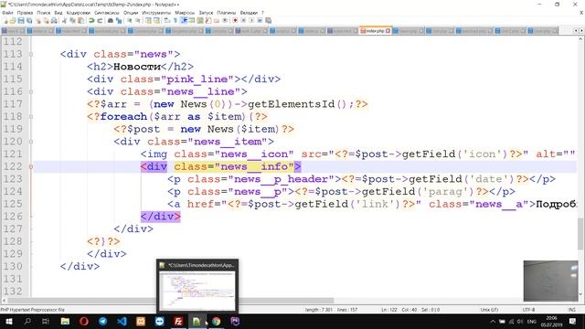
Task: Open the ? help menu
Action: point(262,13)
